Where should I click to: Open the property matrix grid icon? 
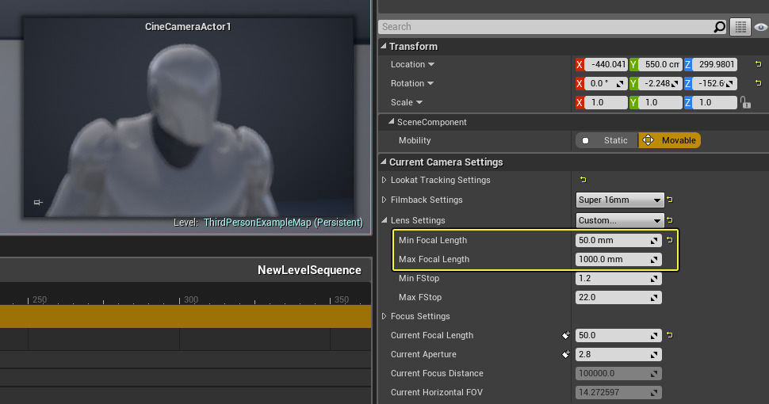point(740,27)
